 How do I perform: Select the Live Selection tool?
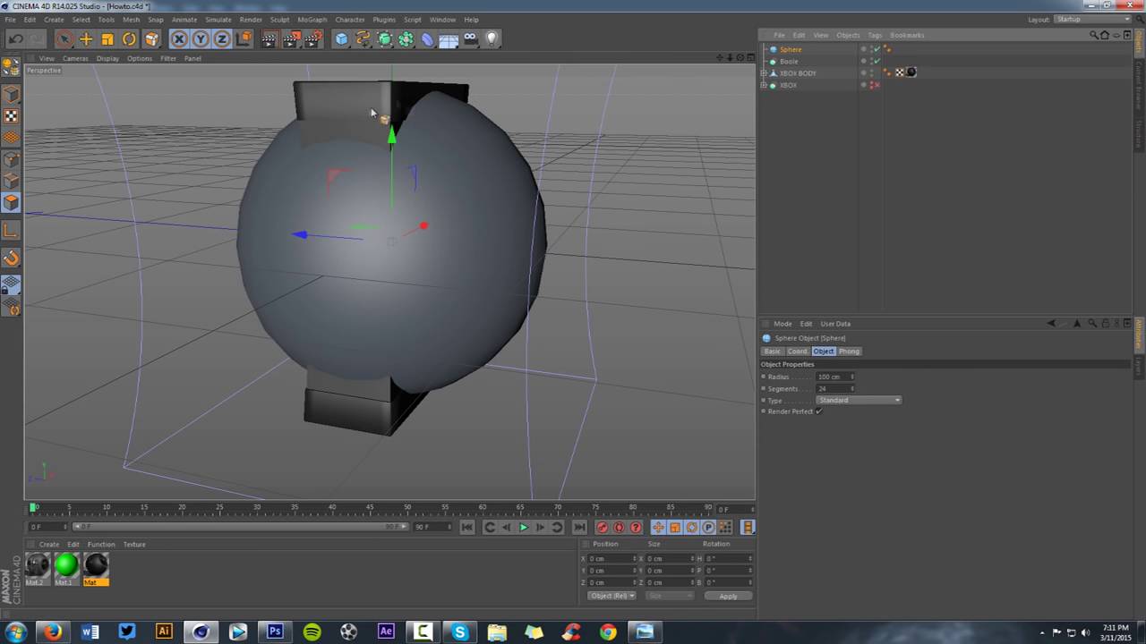pyautogui.click(x=64, y=38)
